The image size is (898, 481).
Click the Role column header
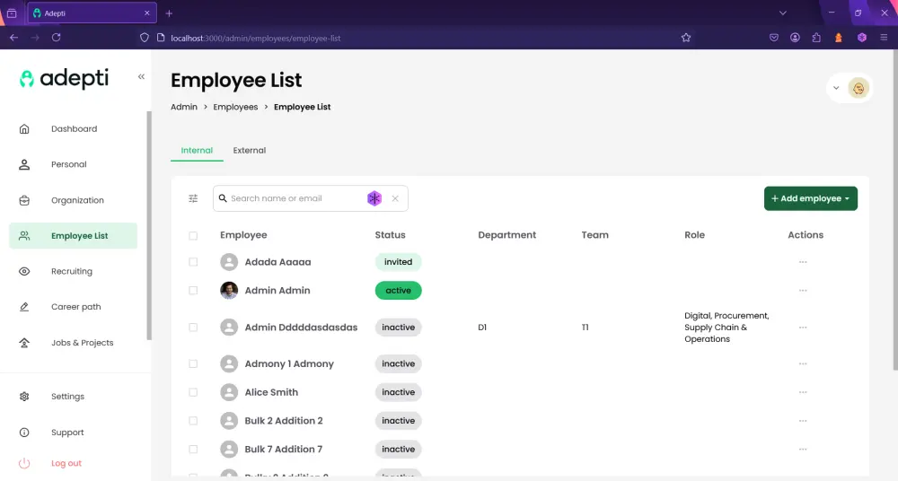point(694,235)
